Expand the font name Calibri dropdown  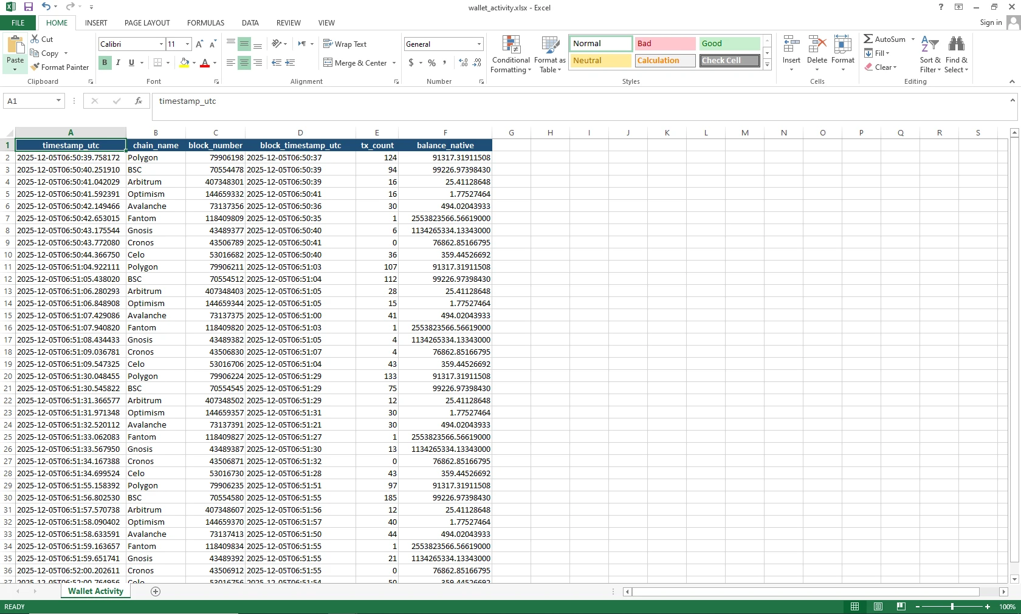coord(161,44)
